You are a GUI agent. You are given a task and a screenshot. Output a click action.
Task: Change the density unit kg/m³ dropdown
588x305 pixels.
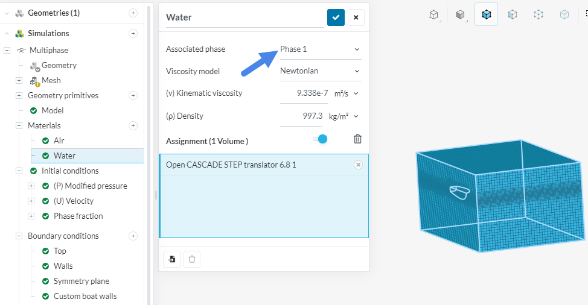344,116
